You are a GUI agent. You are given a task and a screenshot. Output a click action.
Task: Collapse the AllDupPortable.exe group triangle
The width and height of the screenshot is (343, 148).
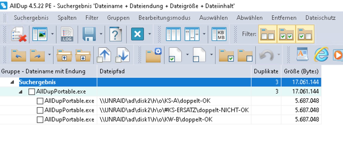coord(20,92)
